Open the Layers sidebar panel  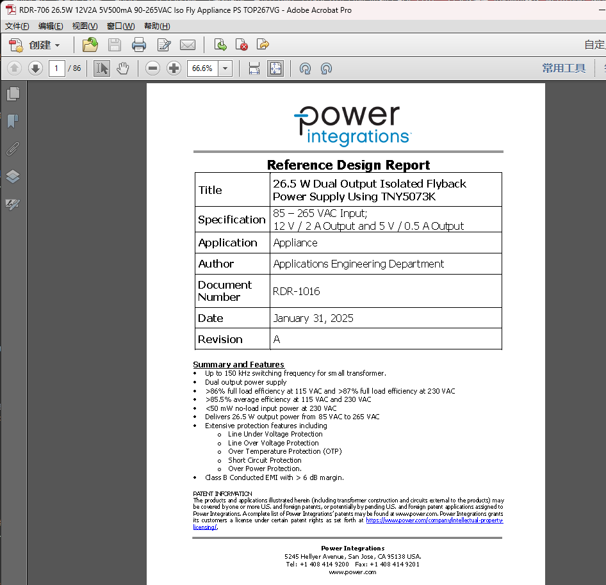(13, 177)
